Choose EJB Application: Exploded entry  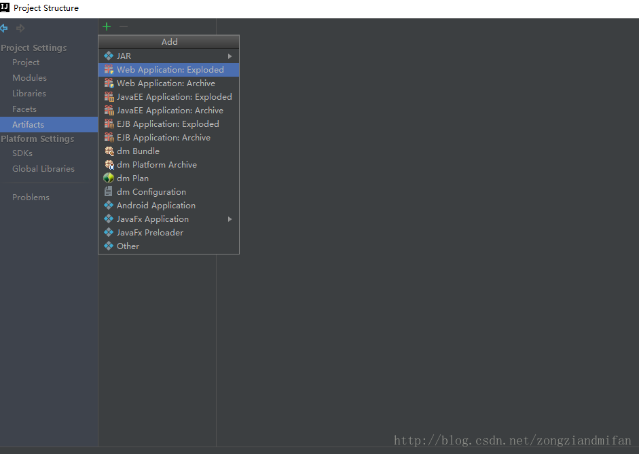click(168, 124)
